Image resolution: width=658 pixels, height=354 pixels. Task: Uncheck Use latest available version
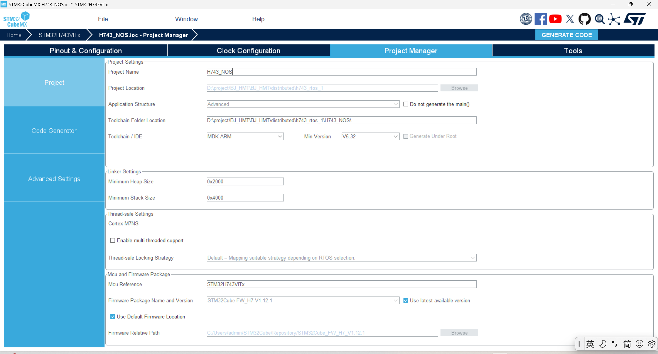(x=406, y=300)
